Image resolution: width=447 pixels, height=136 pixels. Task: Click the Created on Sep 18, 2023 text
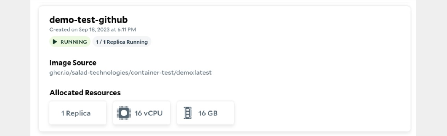coord(93,29)
